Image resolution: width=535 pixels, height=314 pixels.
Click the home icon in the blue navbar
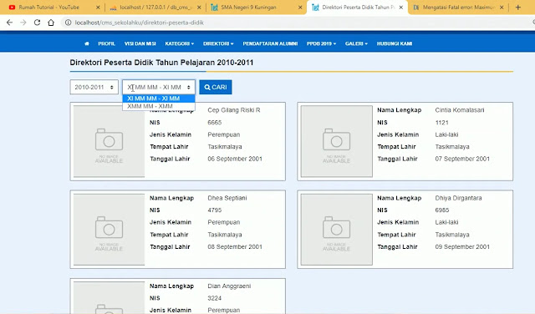click(x=87, y=43)
